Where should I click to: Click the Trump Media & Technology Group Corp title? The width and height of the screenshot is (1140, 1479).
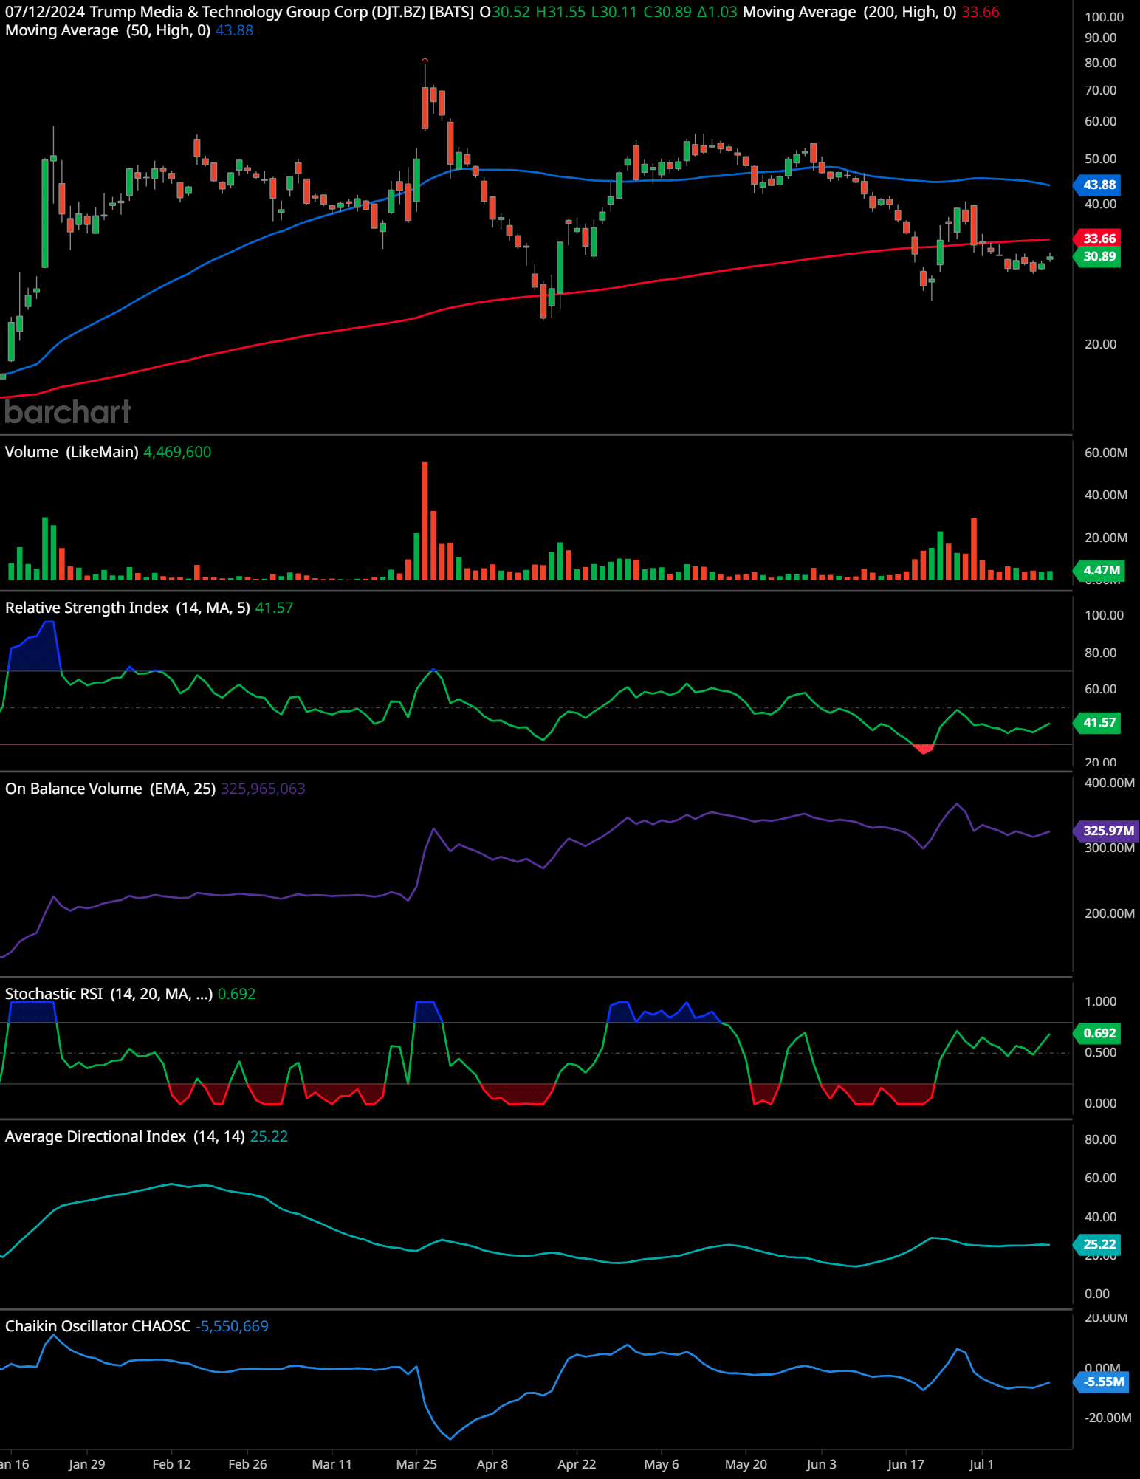click(x=229, y=13)
